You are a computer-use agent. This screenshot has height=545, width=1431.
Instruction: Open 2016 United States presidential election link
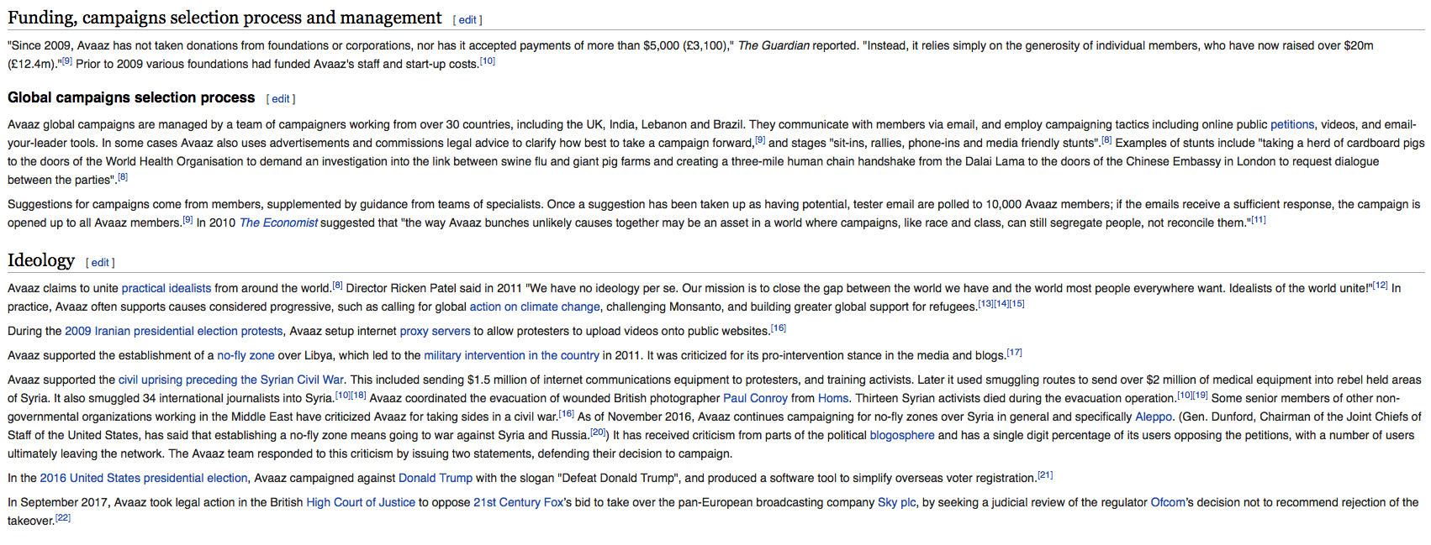click(144, 478)
